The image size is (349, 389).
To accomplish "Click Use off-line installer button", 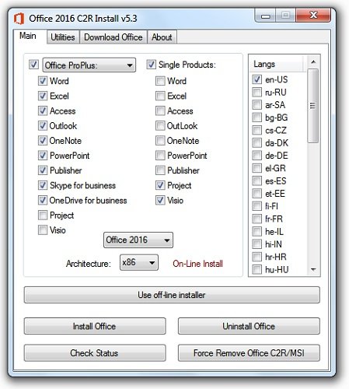I will pos(172,295).
